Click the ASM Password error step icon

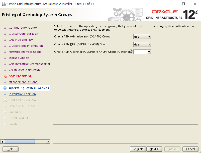[5, 76]
